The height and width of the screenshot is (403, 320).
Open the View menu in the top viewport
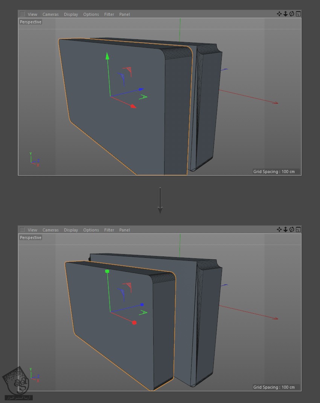click(x=32, y=14)
